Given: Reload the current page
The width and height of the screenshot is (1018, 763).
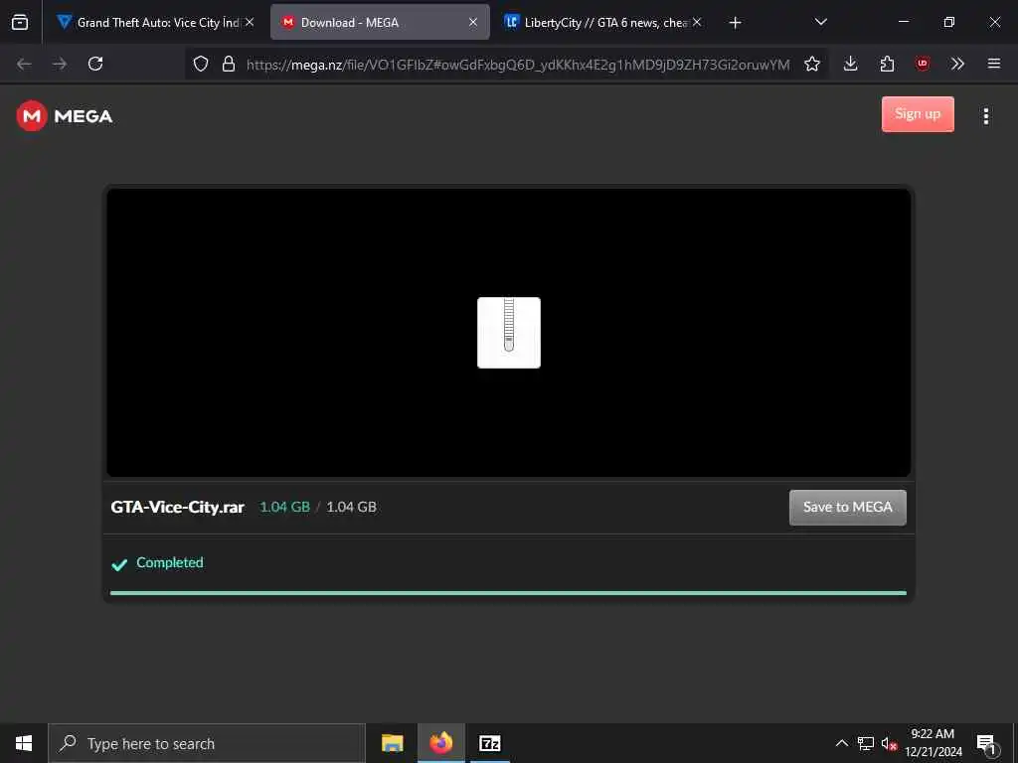Looking at the screenshot, I should point(95,64).
